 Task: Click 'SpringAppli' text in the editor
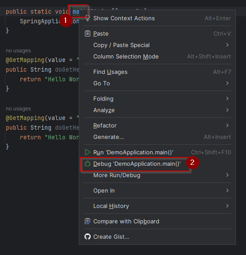(39, 21)
